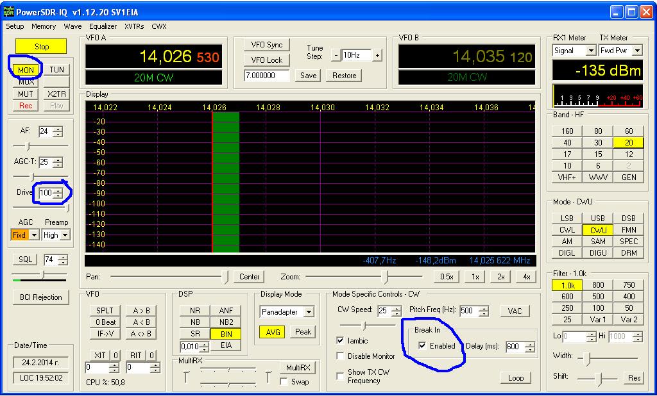This screenshot has width=657, height=396.
Task: Open the AGC Fixd dropdown
Action: click(x=35, y=235)
